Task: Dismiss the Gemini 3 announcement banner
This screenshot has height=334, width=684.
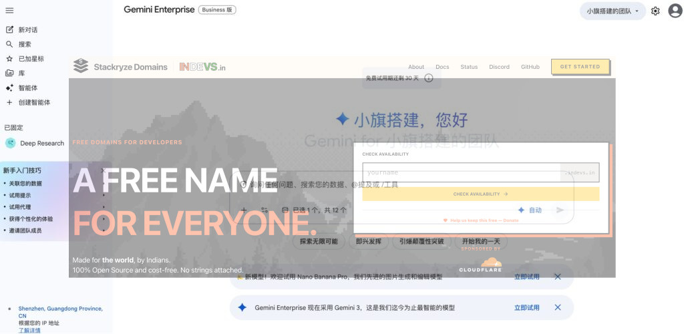Action: 558,307
